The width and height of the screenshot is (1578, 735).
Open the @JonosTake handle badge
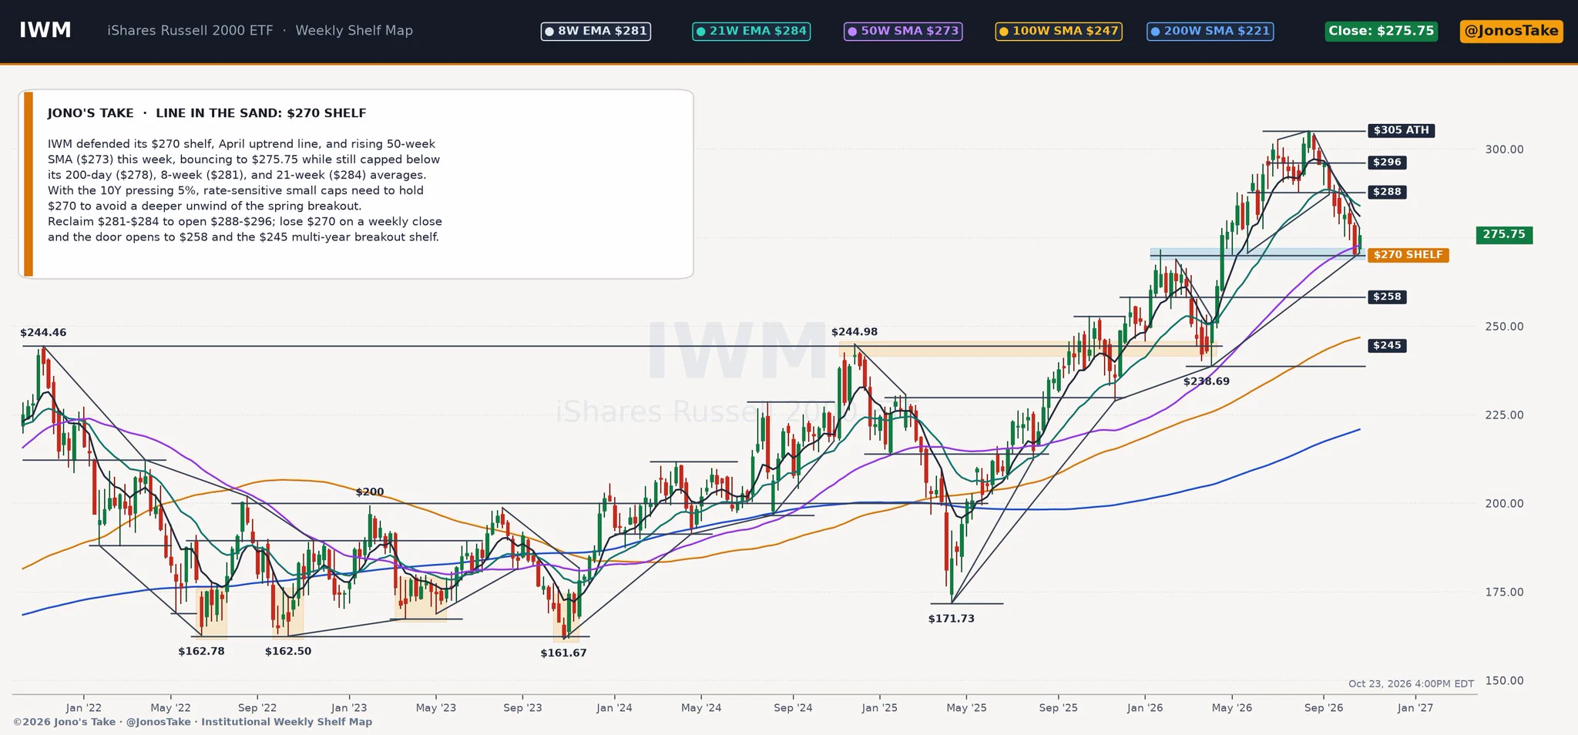coord(1511,32)
